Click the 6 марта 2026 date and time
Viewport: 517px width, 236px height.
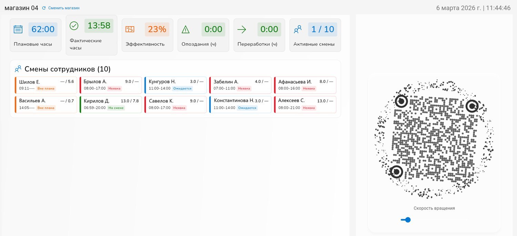click(473, 8)
